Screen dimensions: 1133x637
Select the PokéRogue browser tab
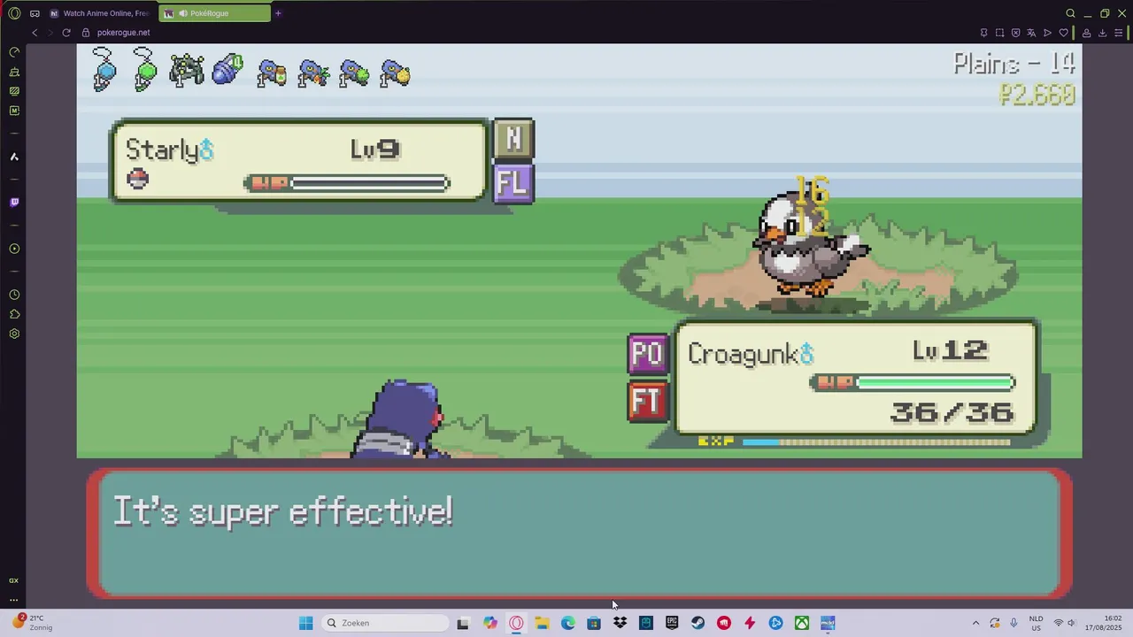(216, 13)
